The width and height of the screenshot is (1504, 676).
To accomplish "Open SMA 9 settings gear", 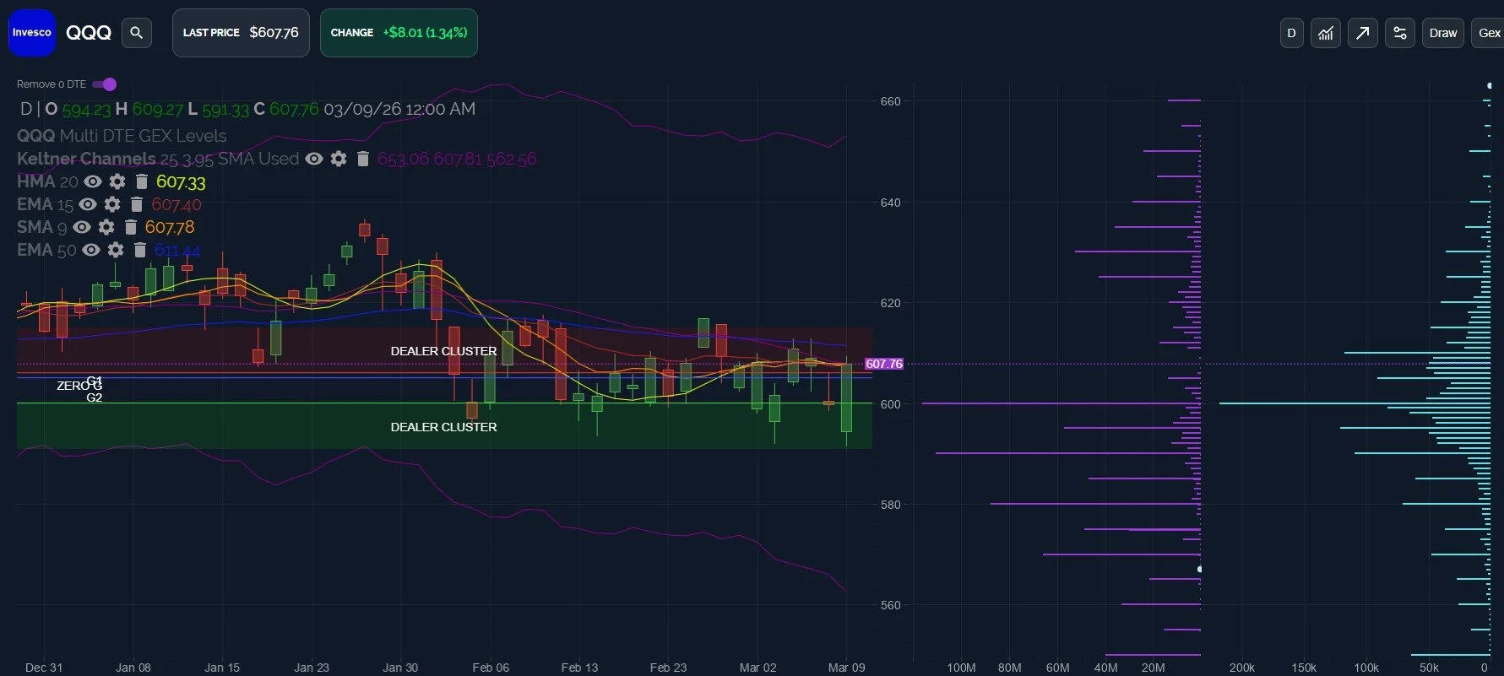I will [106, 227].
